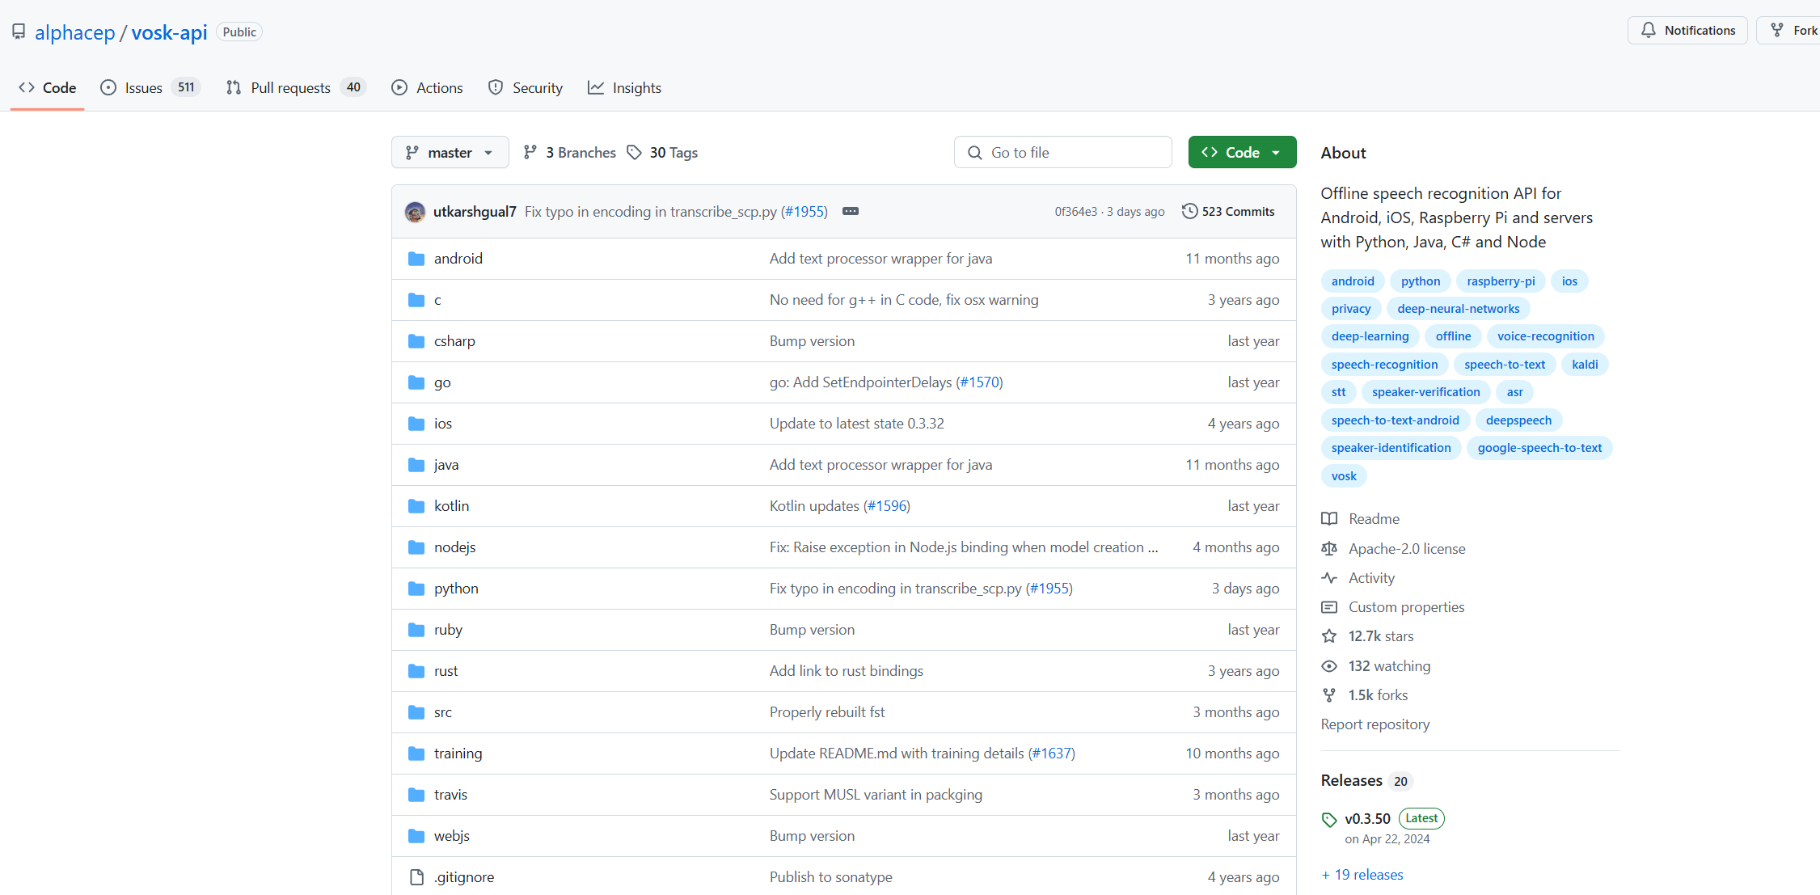Click the vosk topic tag
Image resolution: width=1820 pixels, height=895 pixels.
[1344, 476]
